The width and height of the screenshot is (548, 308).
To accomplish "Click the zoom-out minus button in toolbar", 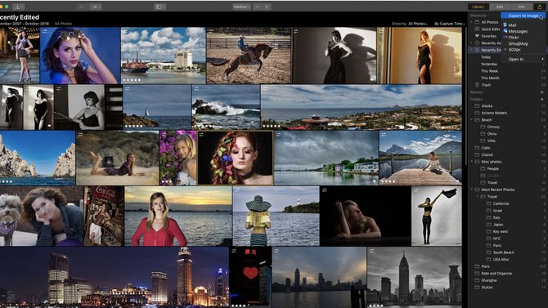I will click(257, 7).
